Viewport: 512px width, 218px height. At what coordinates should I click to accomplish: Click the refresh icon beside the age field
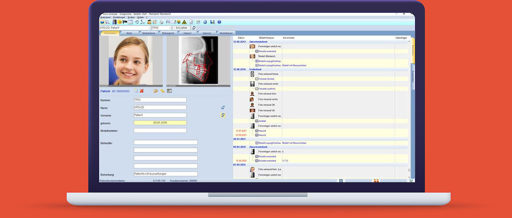coord(194,28)
